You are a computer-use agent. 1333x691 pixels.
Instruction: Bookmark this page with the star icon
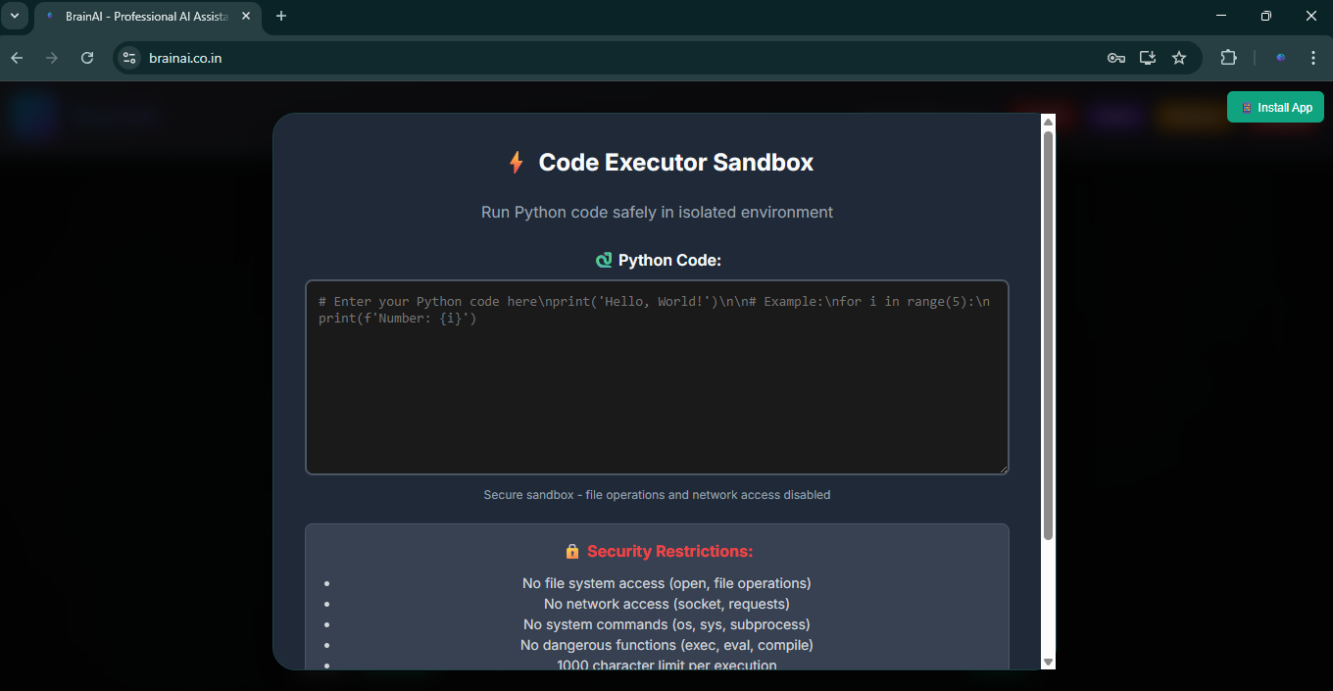1179,58
